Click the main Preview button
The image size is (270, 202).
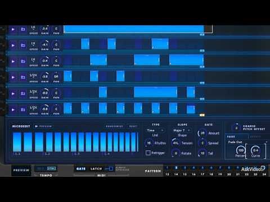click(x=21, y=171)
